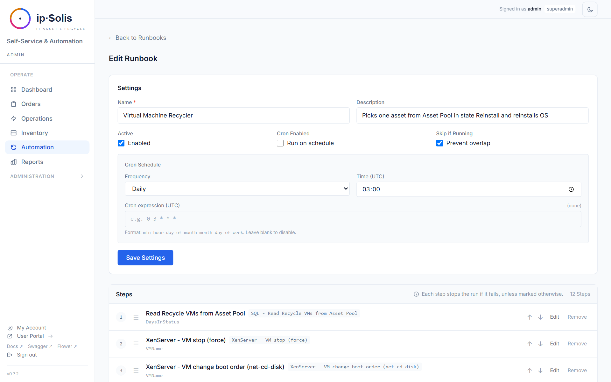The height and width of the screenshot is (382, 611).
Task: Go to Orders in the sidebar
Action: click(47, 104)
